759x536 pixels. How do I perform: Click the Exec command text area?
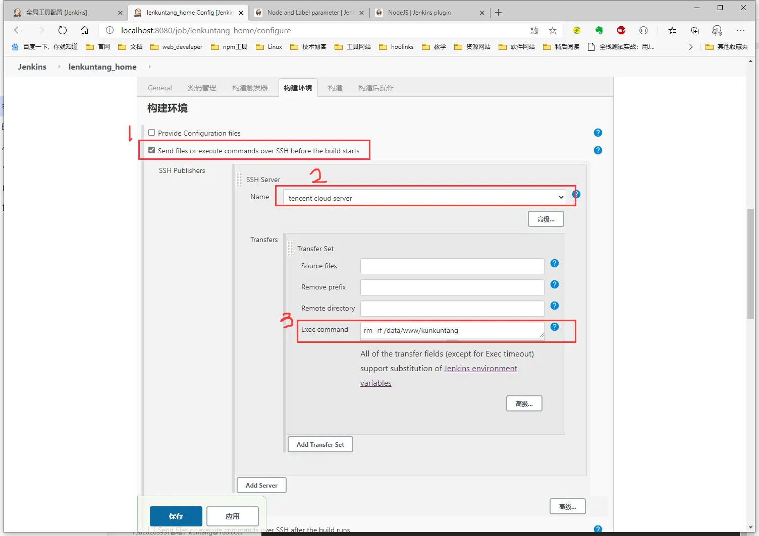(452, 330)
